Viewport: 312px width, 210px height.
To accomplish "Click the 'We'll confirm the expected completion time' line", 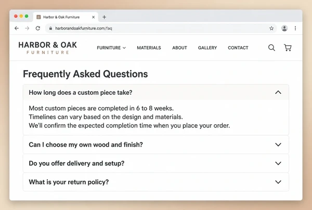I will click(x=129, y=126).
